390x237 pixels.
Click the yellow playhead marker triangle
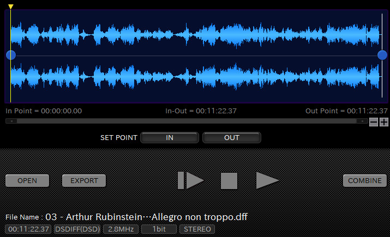click(x=10, y=7)
